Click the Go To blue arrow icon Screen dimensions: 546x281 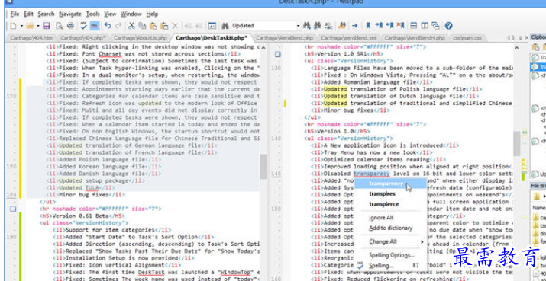pos(354,26)
